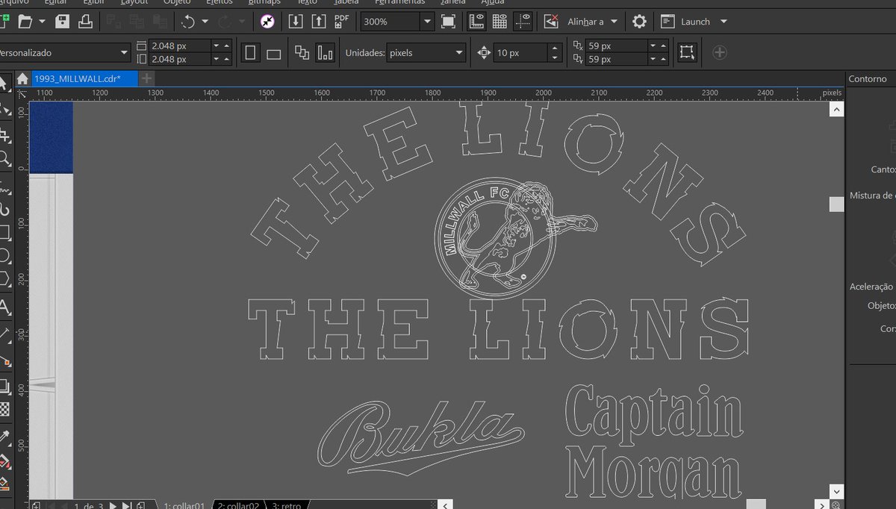
Task: Select the Artistic Media curve tool
Action: [4, 209]
